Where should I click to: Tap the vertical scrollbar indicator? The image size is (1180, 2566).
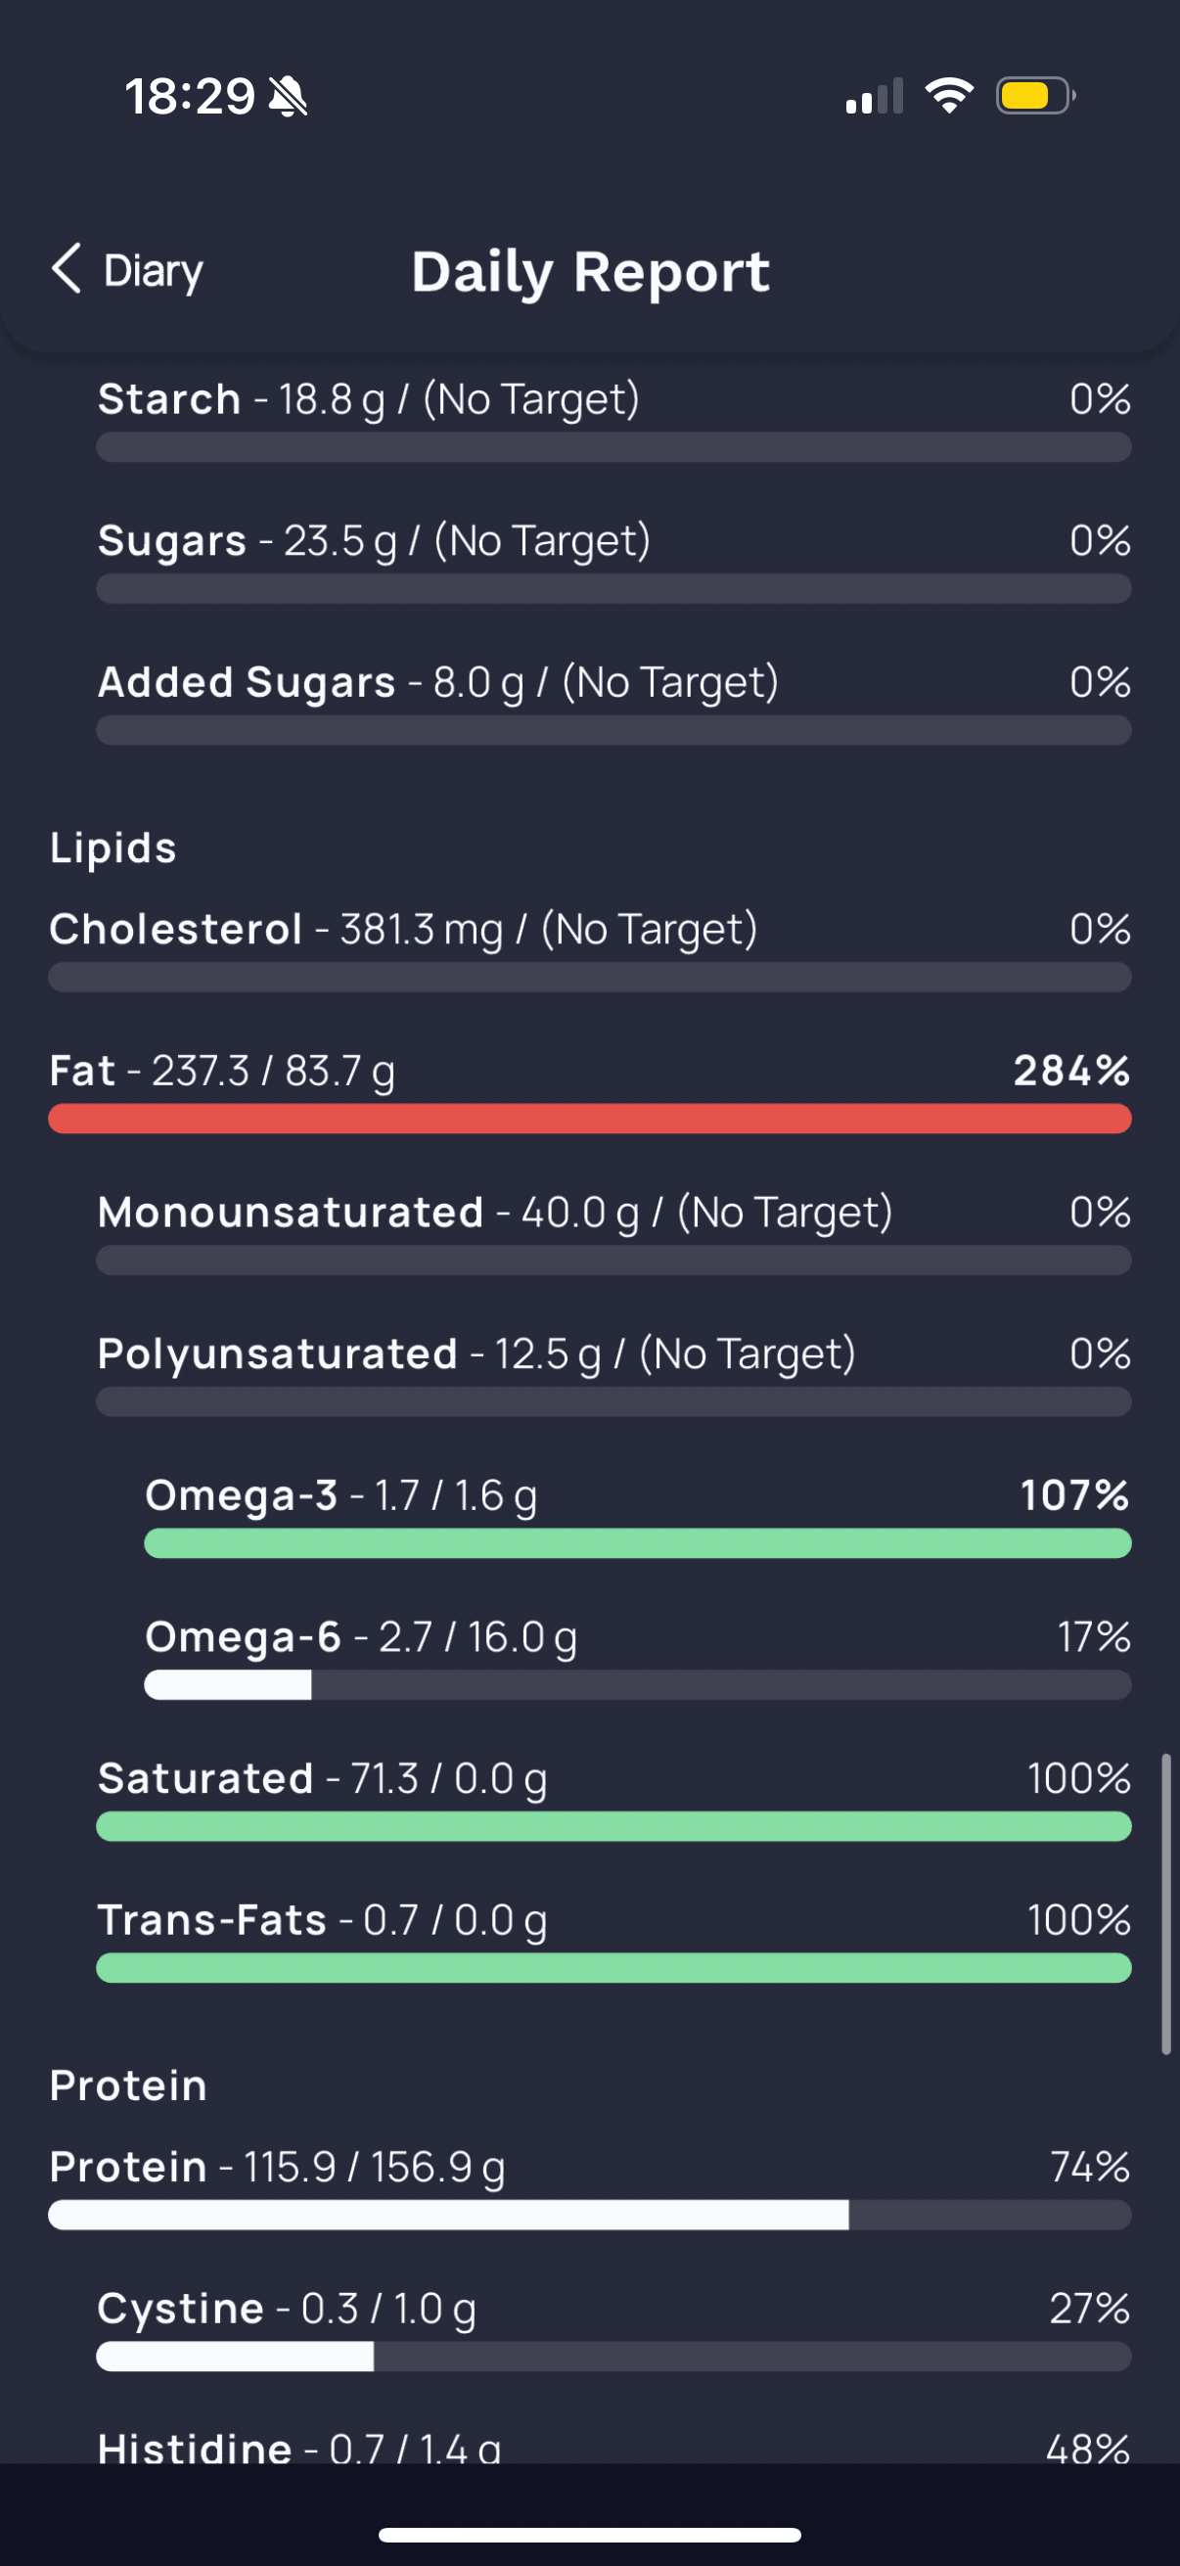click(x=1166, y=1903)
